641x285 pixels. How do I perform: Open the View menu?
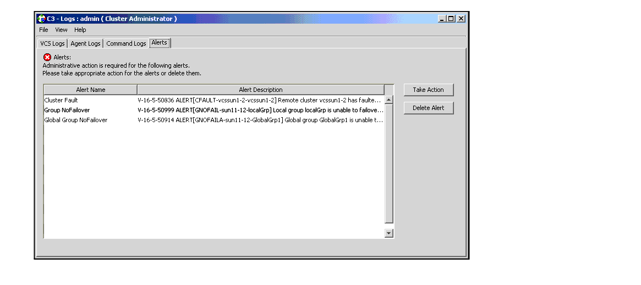pos(61,30)
